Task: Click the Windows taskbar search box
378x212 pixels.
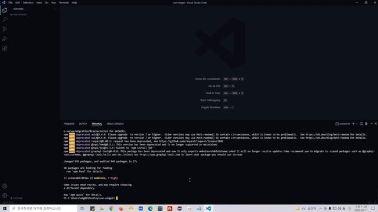Action: [x=43, y=208]
